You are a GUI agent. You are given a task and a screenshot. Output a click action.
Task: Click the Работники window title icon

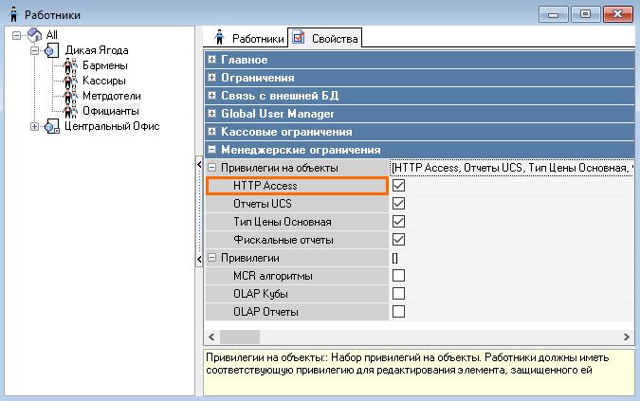[x=12, y=14]
